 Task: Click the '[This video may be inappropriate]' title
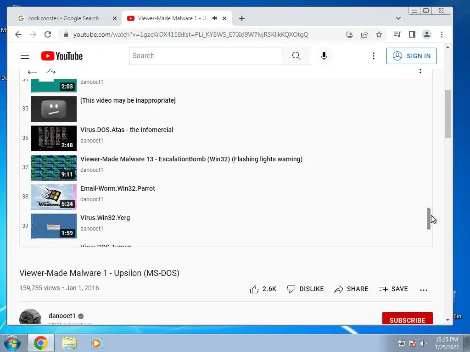128,100
